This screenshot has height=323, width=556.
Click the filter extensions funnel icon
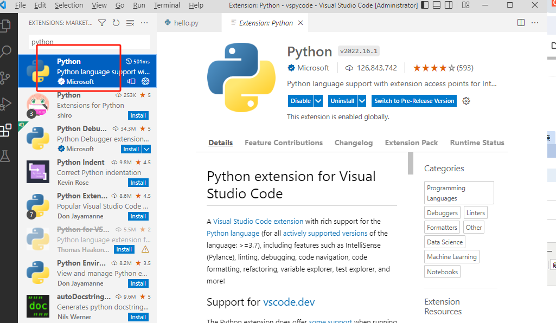click(x=102, y=23)
